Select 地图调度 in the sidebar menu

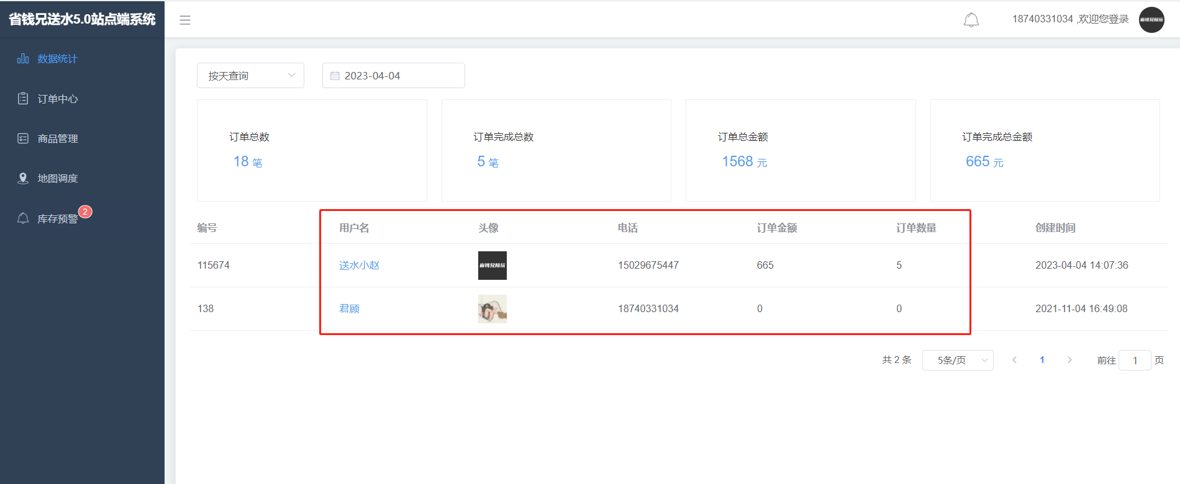pyautogui.click(x=58, y=179)
